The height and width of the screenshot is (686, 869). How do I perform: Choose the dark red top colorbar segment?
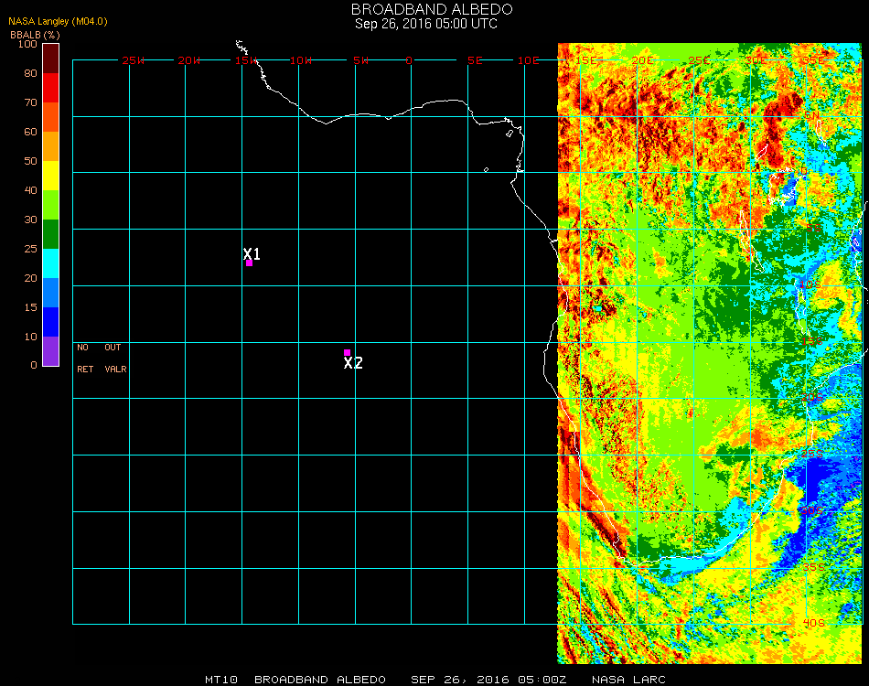click(50, 59)
